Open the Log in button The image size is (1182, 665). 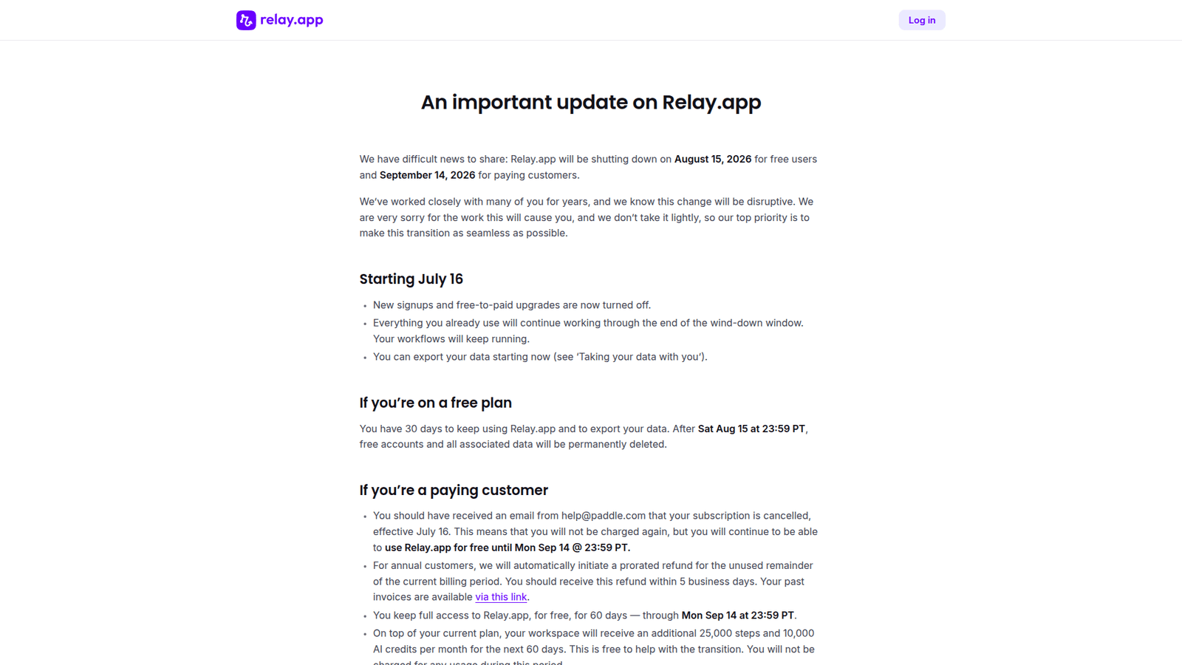pyautogui.click(x=922, y=20)
